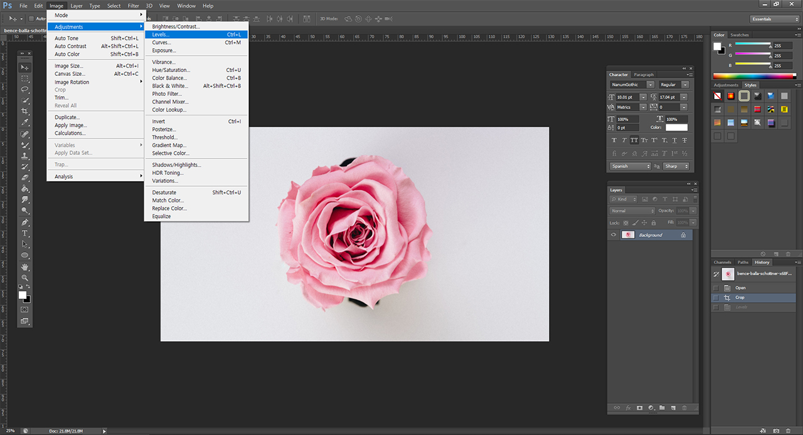Viewport: 803px width, 435px height.
Task: Select the Ellipse shape tool
Action: pos(25,255)
